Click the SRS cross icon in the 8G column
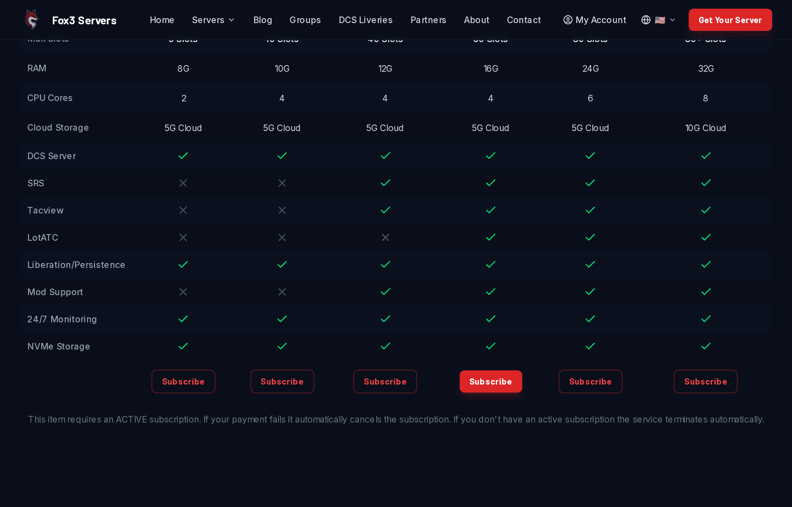This screenshot has height=507, width=792. click(183, 183)
